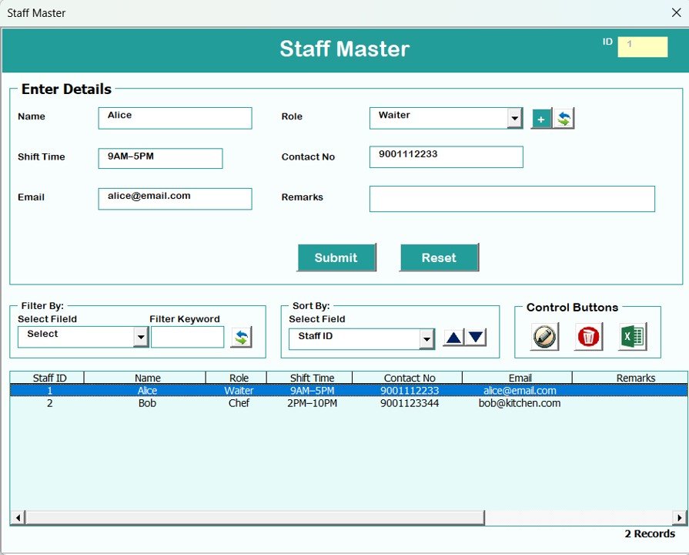Click the pencil edit record icon
689x555 pixels.
[x=544, y=337]
